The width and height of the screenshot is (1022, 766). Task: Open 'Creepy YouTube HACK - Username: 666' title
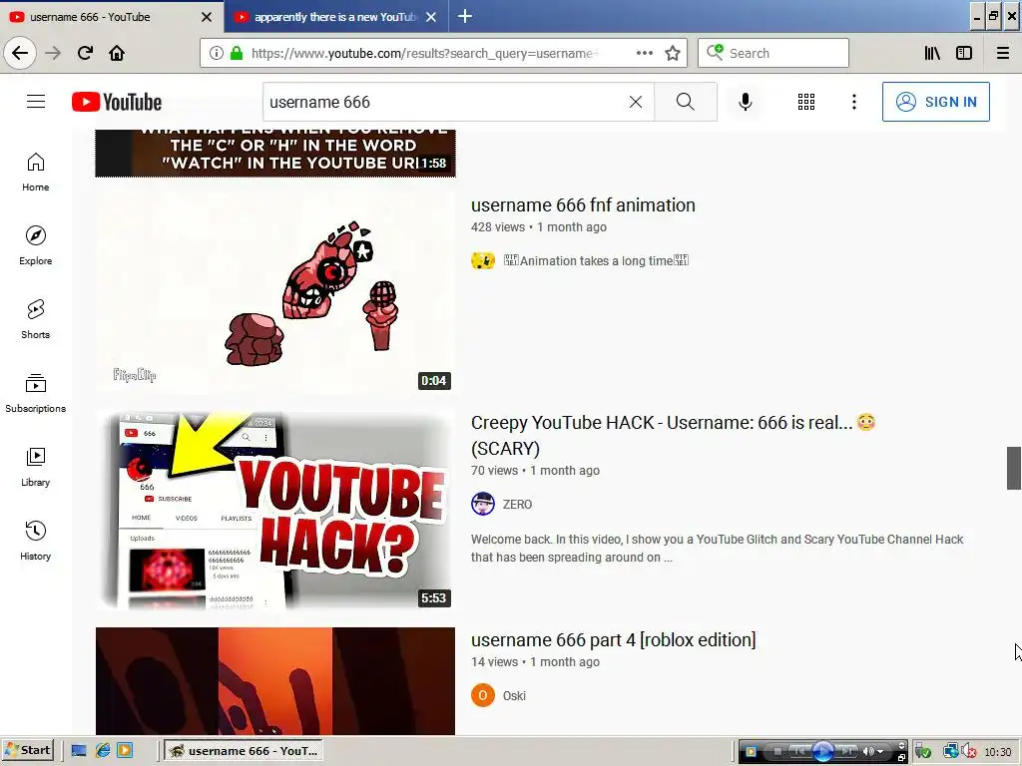coord(673,435)
